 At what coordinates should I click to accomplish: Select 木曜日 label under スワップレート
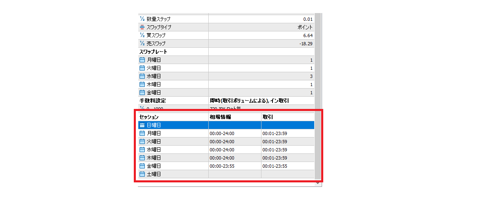point(154,84)
